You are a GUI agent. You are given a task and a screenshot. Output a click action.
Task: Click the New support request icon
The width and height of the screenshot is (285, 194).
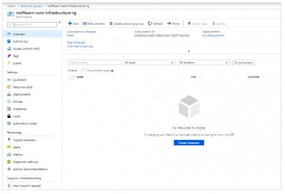(9, 185)
